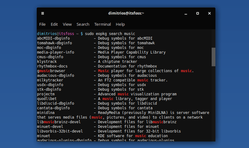
Task: Open the hamburger menu in the title bar
Action: [43, 13]
